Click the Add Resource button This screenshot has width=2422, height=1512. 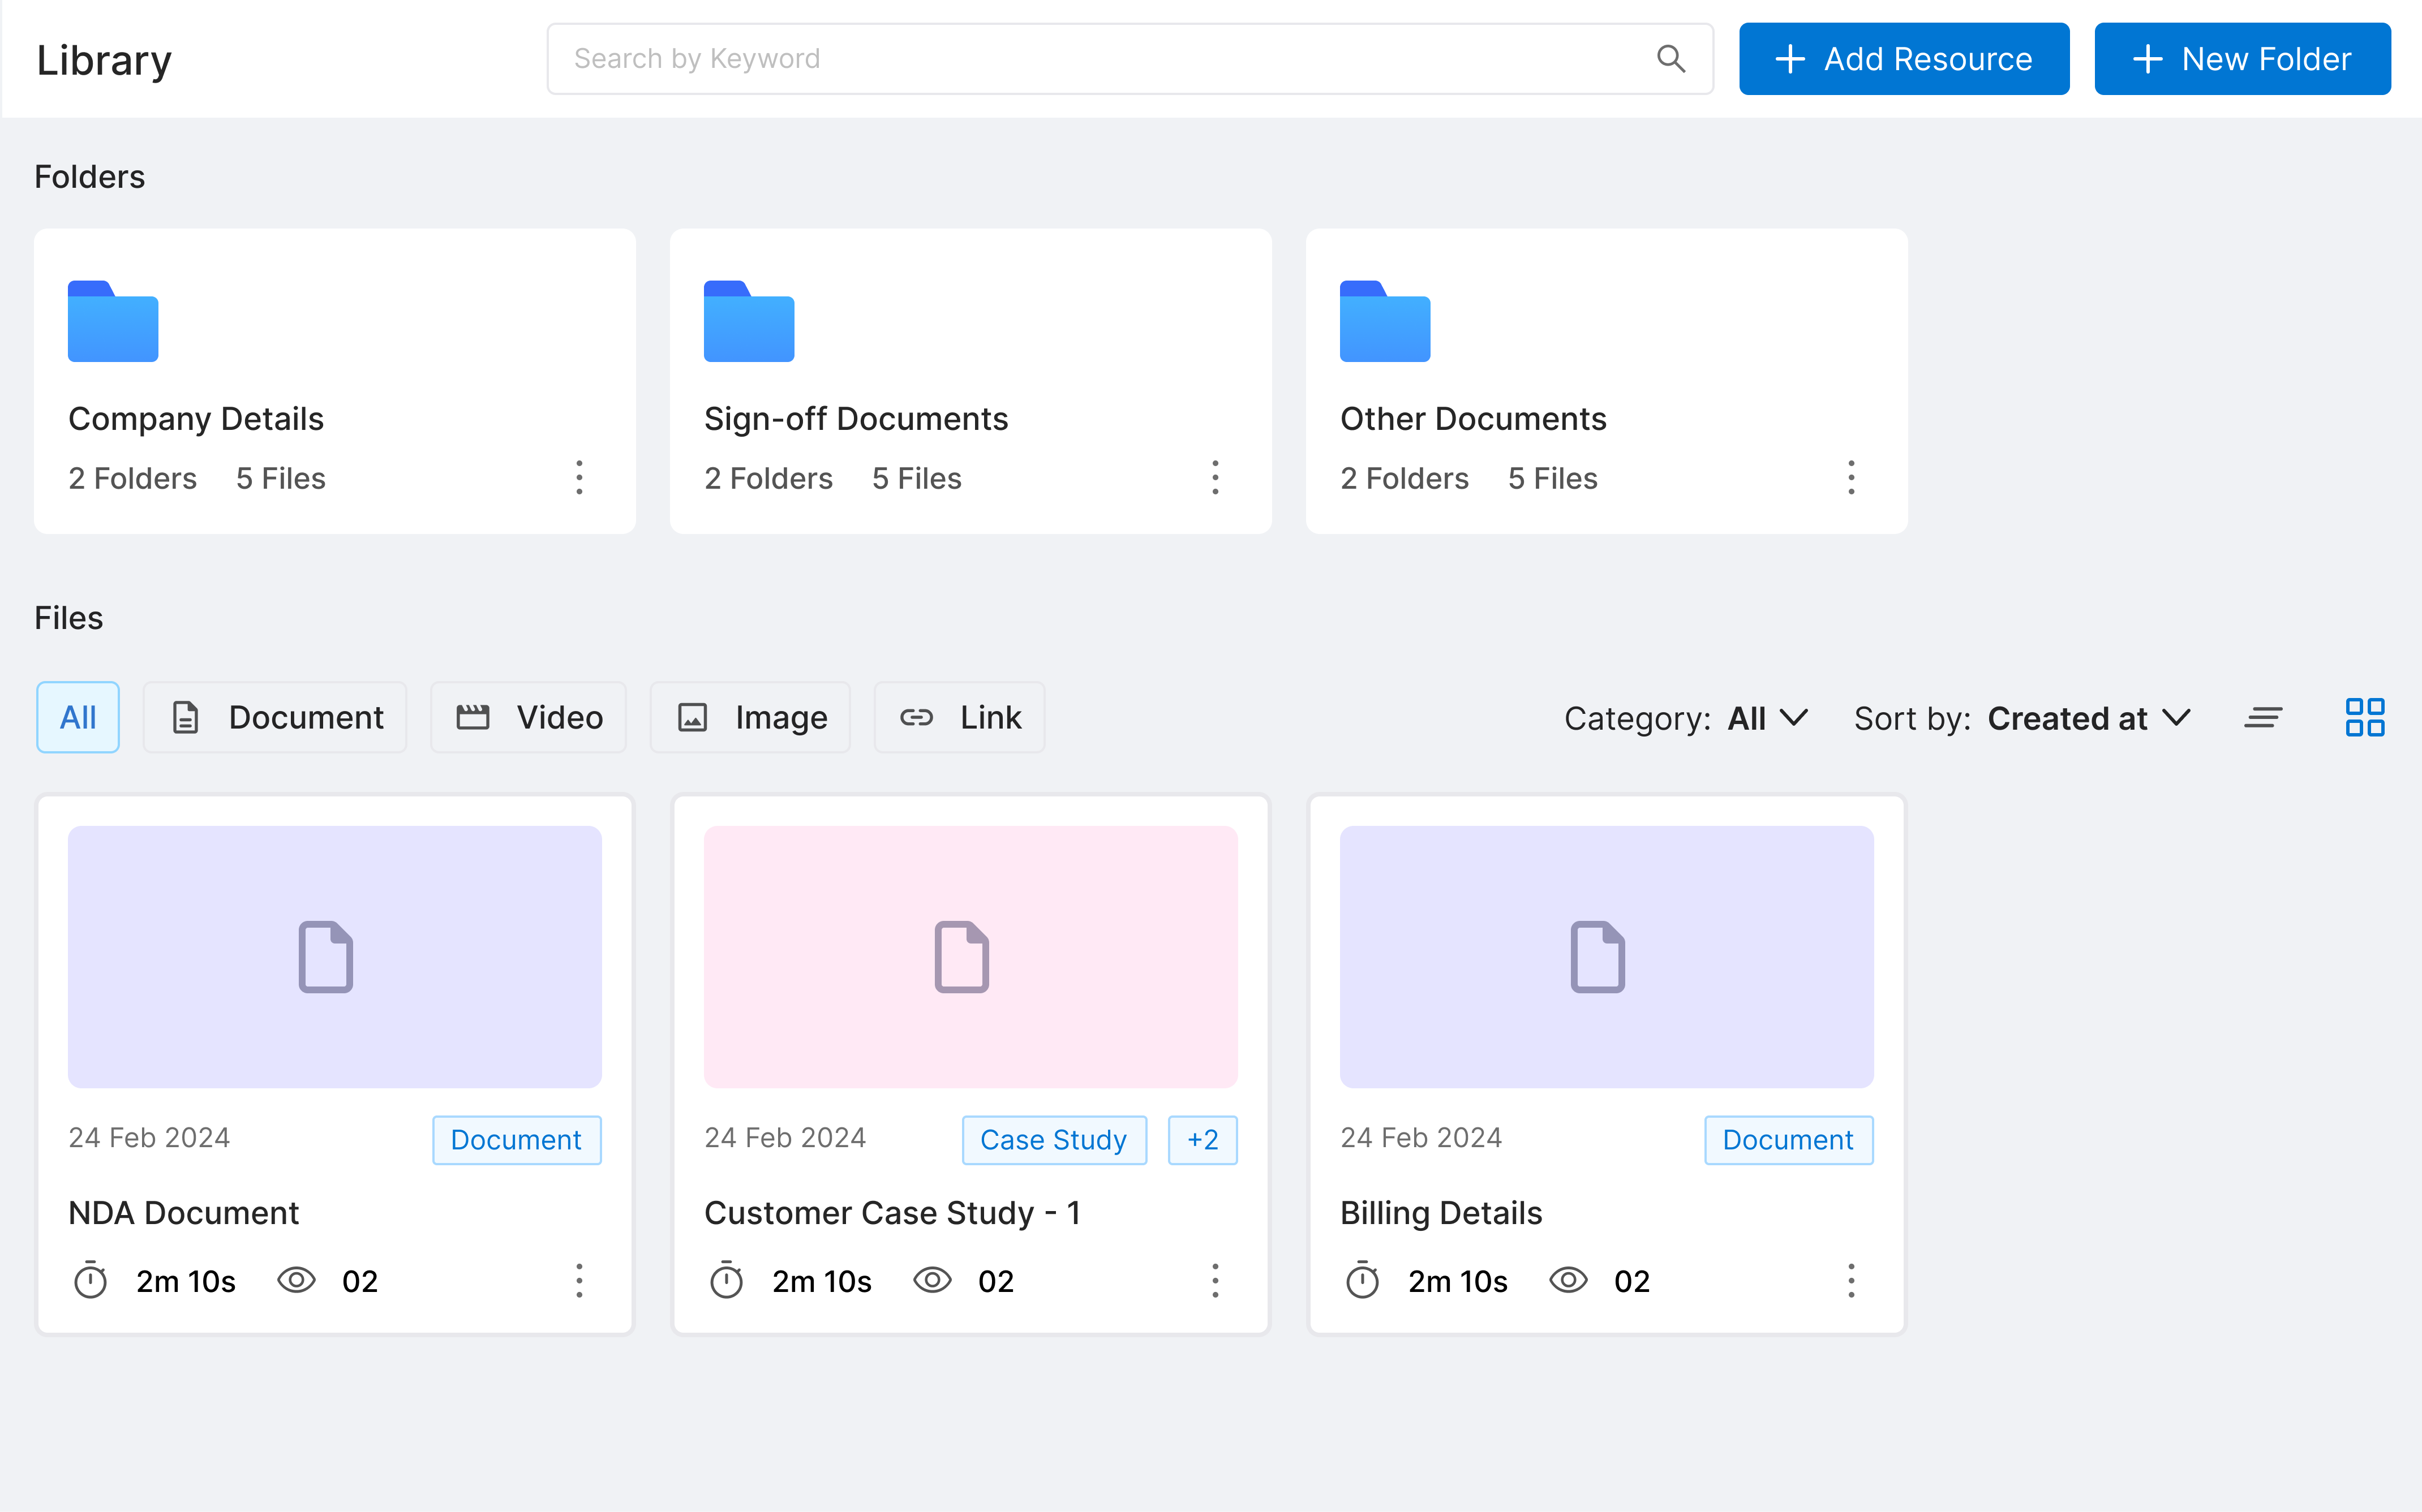(1904, 59)
